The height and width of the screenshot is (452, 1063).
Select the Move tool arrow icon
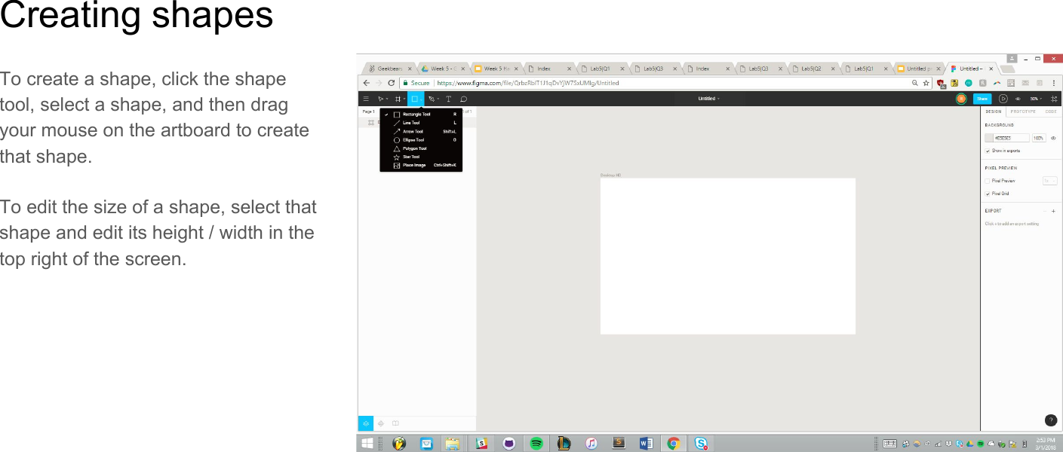point(380,99)
